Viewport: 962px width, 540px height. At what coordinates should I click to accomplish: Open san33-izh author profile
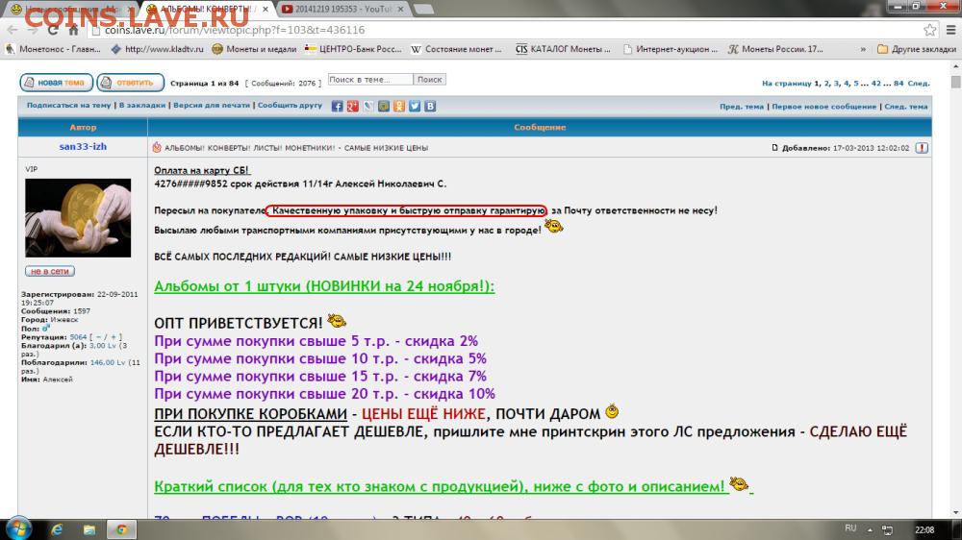click(x=83, y=146)
